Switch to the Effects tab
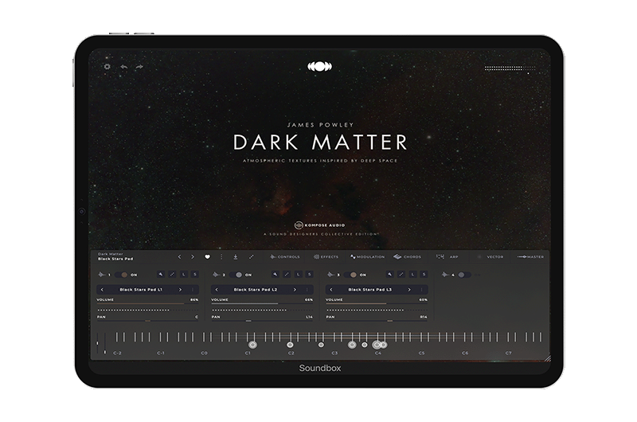This screenshot has width=637, height=422. (326, 256)
